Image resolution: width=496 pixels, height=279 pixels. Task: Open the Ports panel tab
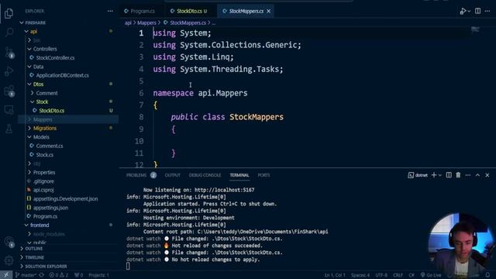coord(263,175)
